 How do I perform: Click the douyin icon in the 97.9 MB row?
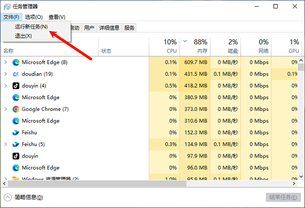[16, 156]
